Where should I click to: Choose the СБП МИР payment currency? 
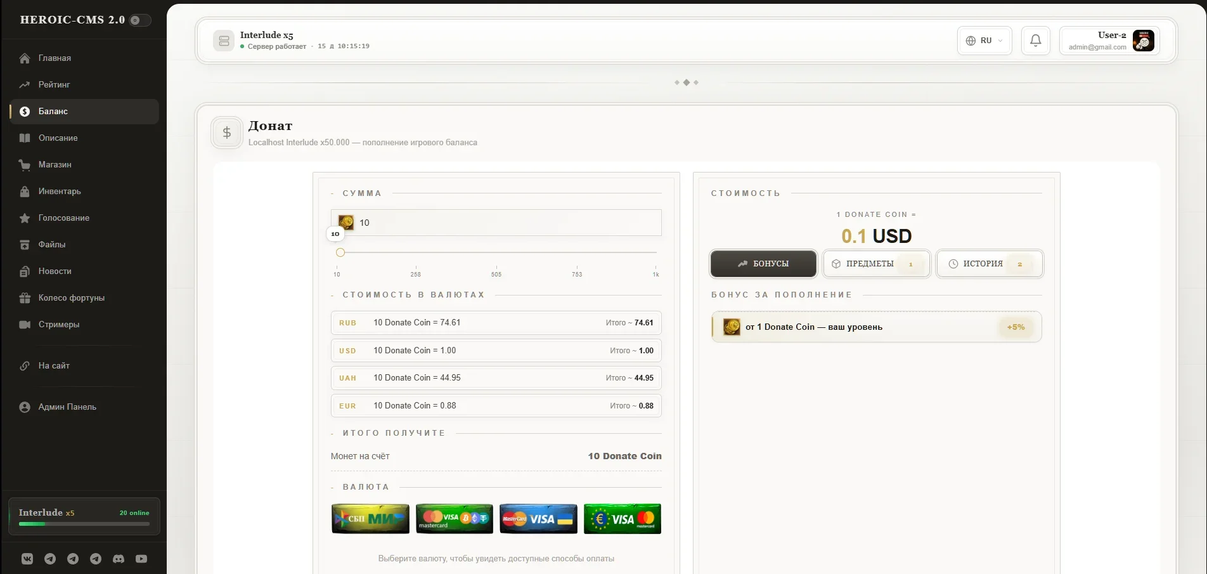pos(370,519)
